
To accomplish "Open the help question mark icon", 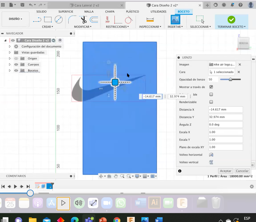I will point(240,5).
